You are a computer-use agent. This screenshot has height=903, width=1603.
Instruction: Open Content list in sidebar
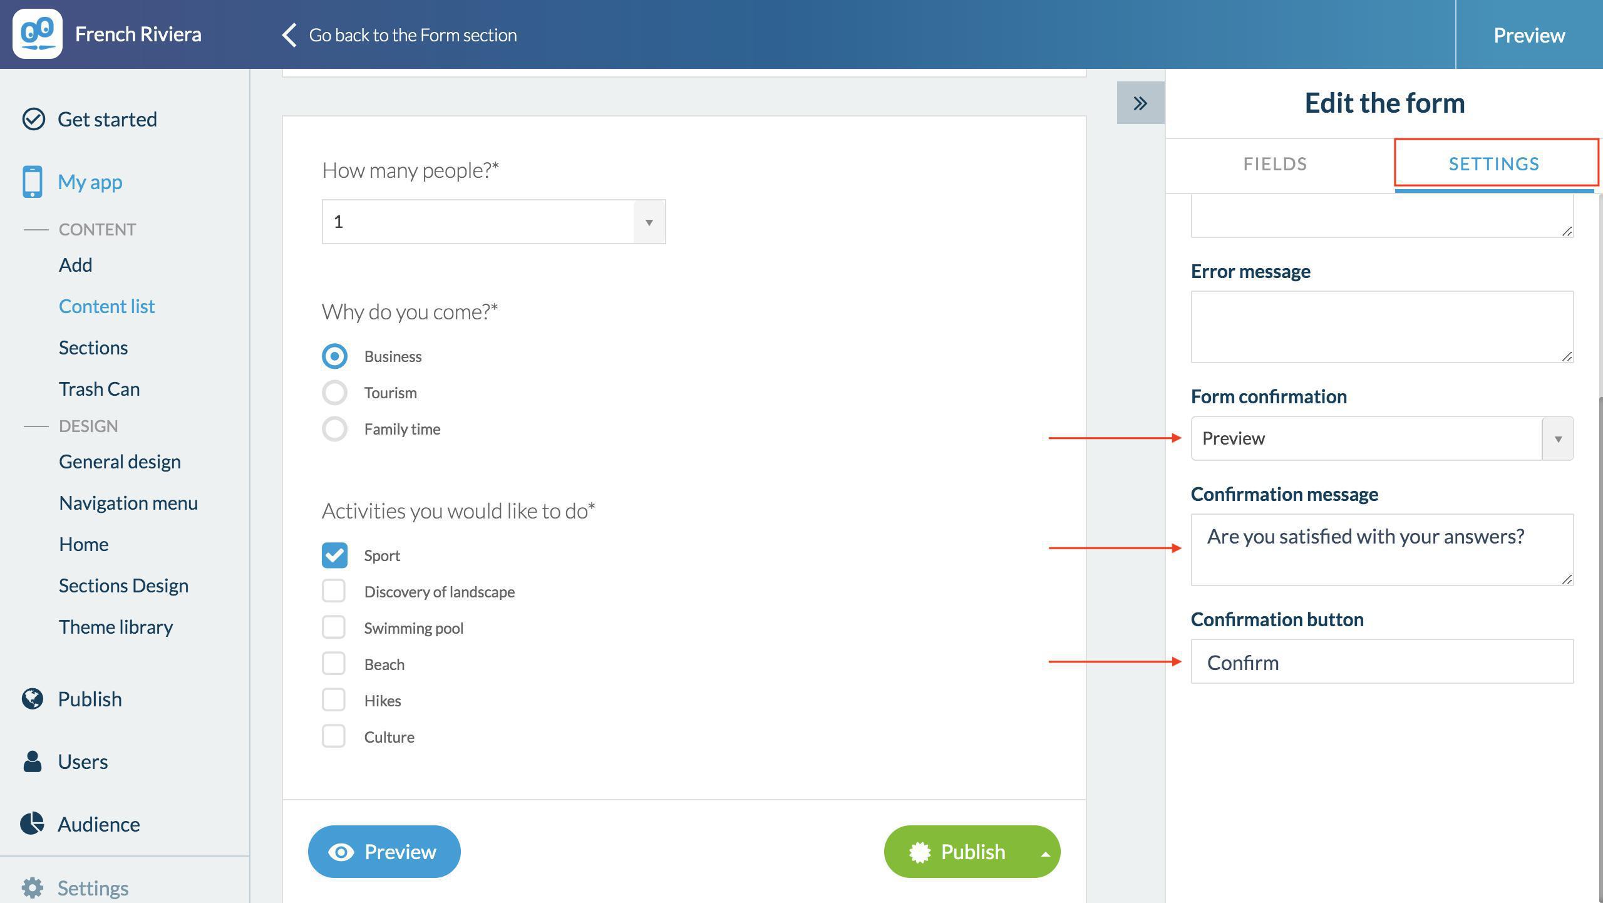(106, 306)
